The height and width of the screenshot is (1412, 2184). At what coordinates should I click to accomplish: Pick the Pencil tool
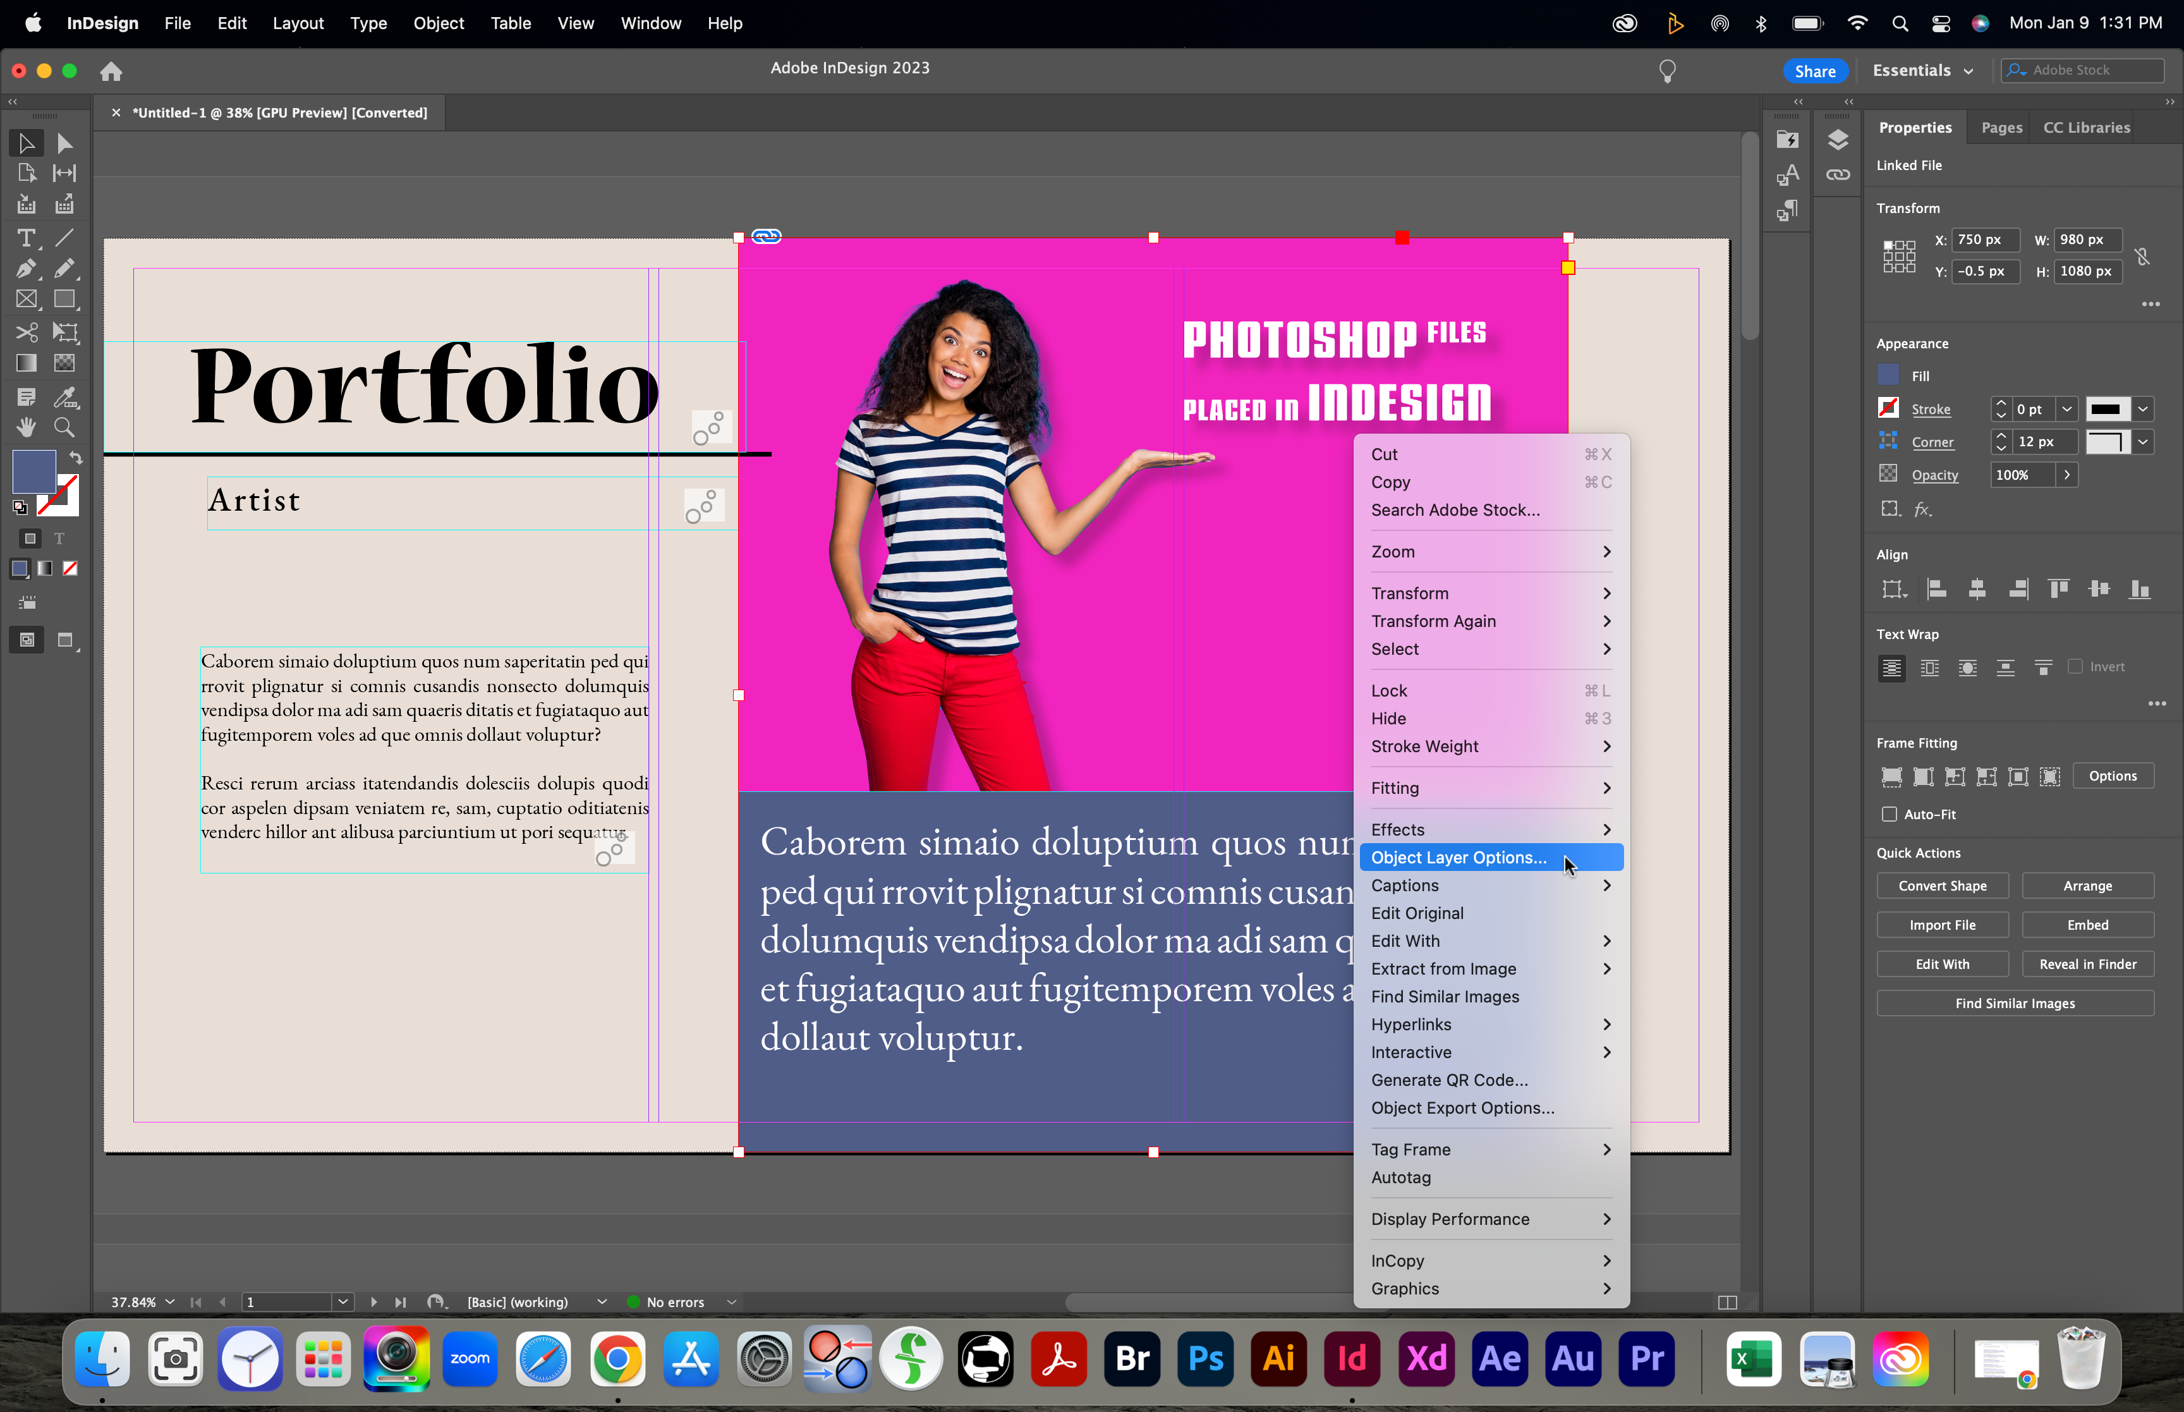pos(64,269)
